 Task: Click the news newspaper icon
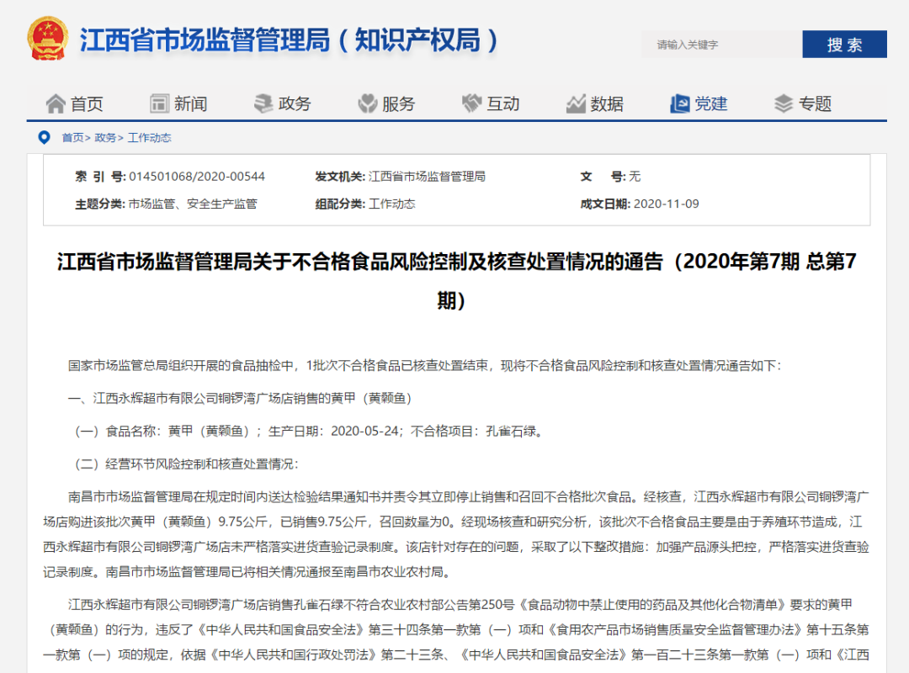click(160, 103)
